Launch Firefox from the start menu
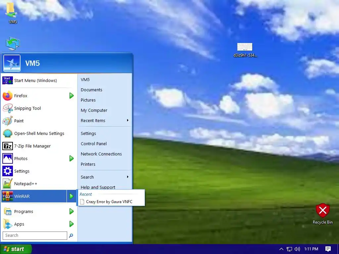339x254 pixels. [34, 96]
